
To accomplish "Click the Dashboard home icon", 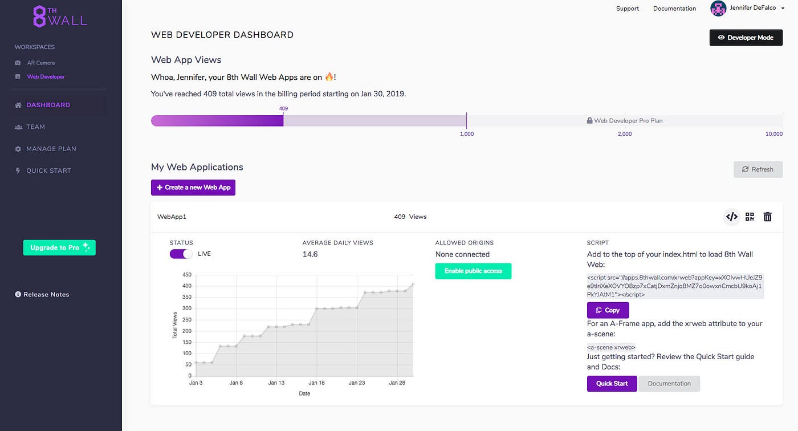I will coord(17,104).
